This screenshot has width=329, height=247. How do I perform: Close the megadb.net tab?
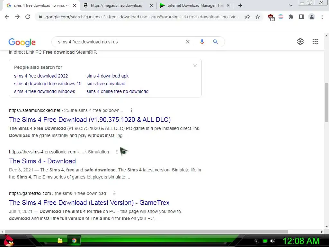point(151,5)
